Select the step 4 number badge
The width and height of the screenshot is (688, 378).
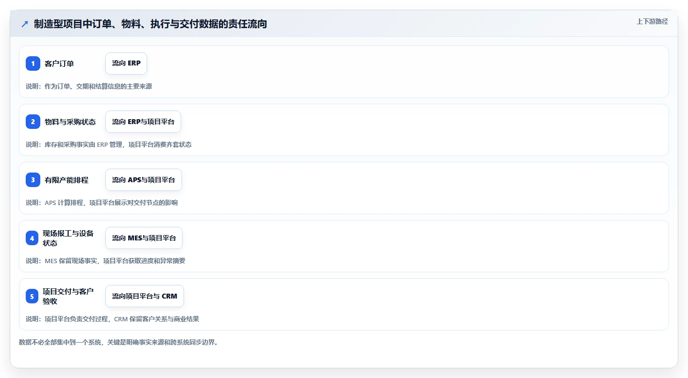(32, 238)
